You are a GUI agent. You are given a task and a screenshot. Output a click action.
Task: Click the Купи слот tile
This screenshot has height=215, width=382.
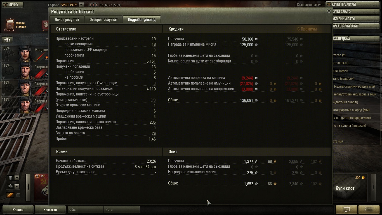coord(351,188)
